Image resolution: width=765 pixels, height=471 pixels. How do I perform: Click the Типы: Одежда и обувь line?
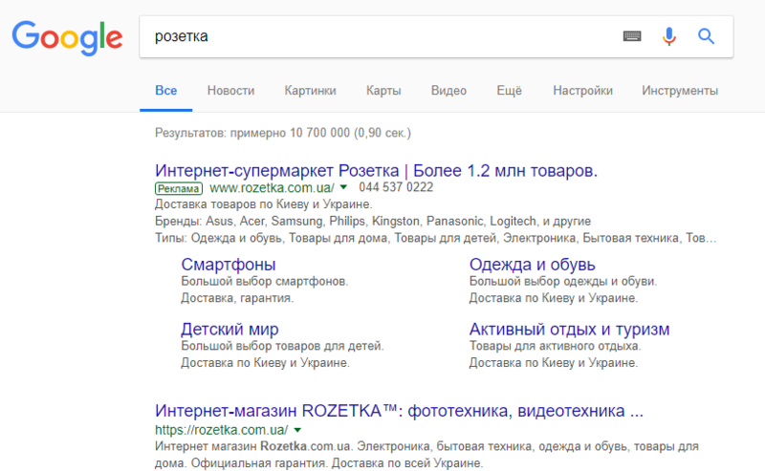(x=436, y=239)
